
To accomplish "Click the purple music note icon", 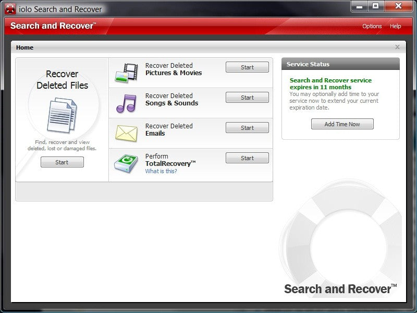I will coord(126,103).
